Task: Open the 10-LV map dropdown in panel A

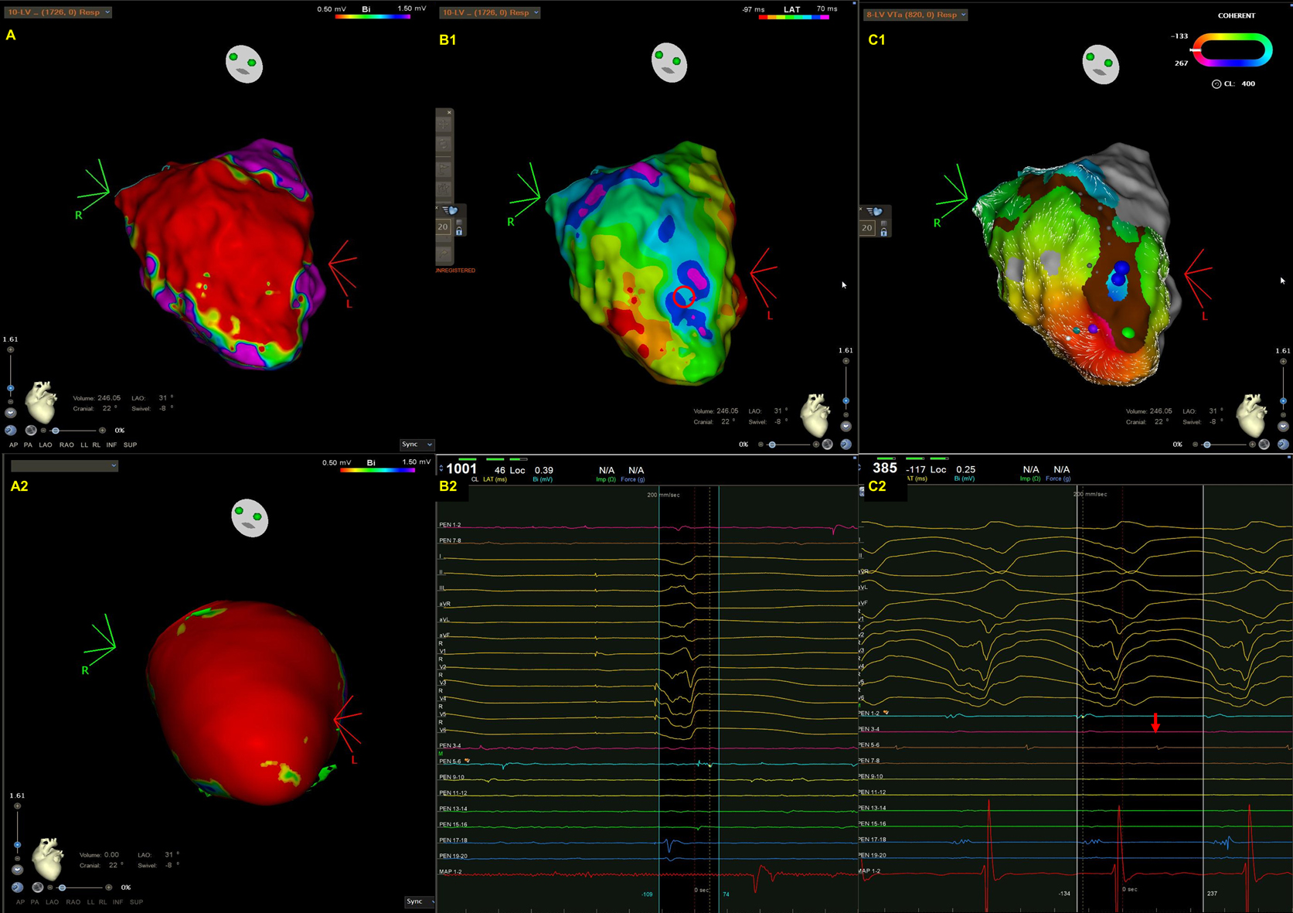Action: pos(59,12)
